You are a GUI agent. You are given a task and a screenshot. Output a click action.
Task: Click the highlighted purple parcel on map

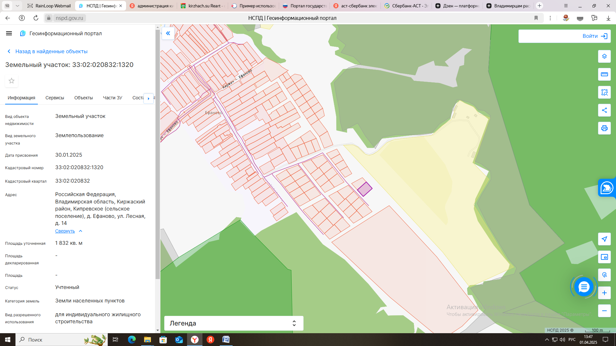pyautogui.click(x=365, y=189)
